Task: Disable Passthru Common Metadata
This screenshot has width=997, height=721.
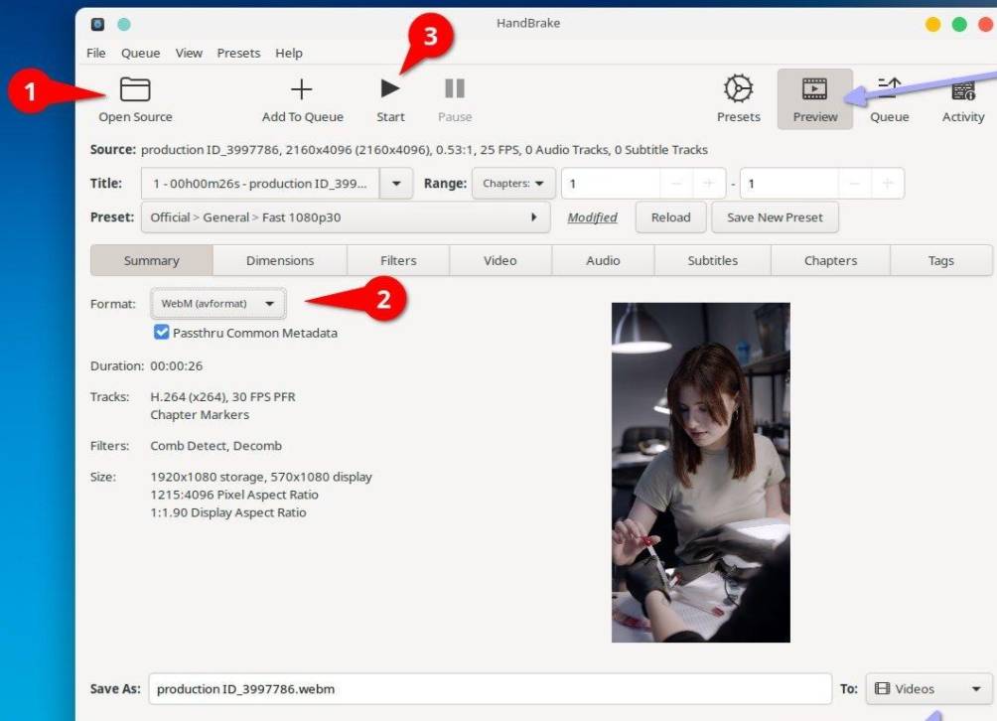Action: click(x=161, y=333)
